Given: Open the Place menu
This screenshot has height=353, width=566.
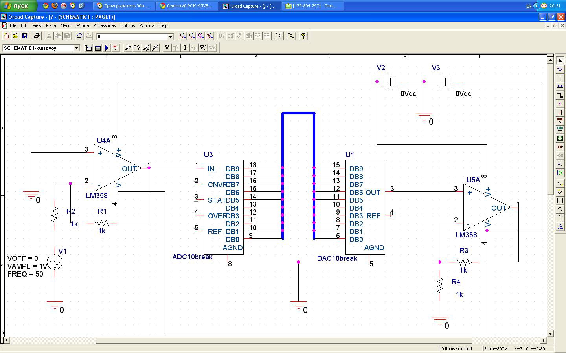Looking at the screenshot, I should point(51,25).
